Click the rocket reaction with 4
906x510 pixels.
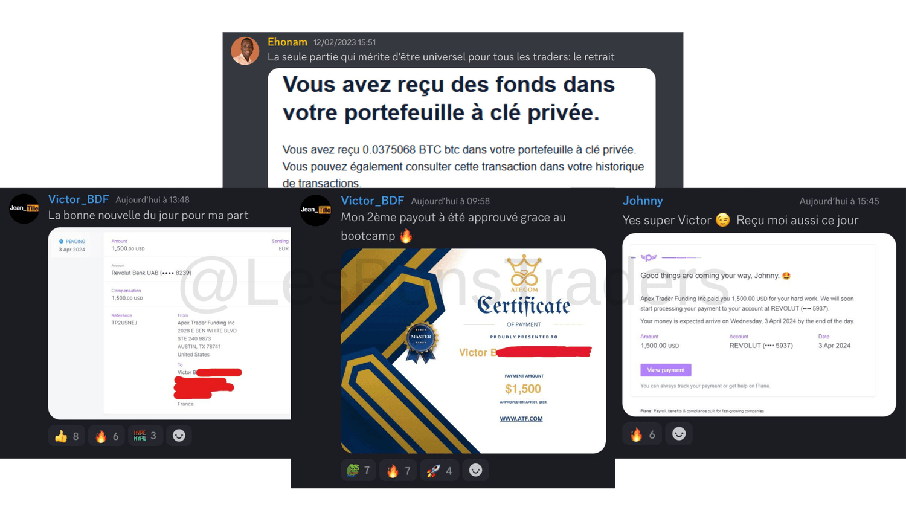439,470
